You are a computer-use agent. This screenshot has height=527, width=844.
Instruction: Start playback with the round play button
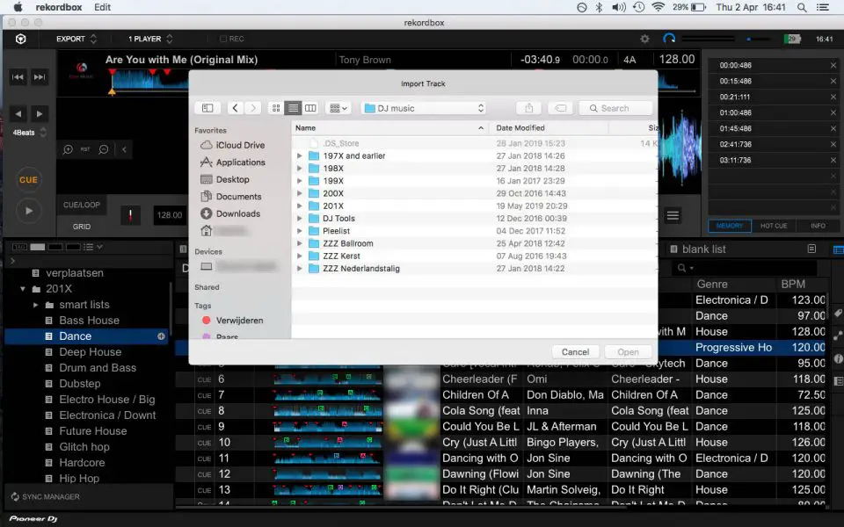pyautogui.click(x=28, y=211)
